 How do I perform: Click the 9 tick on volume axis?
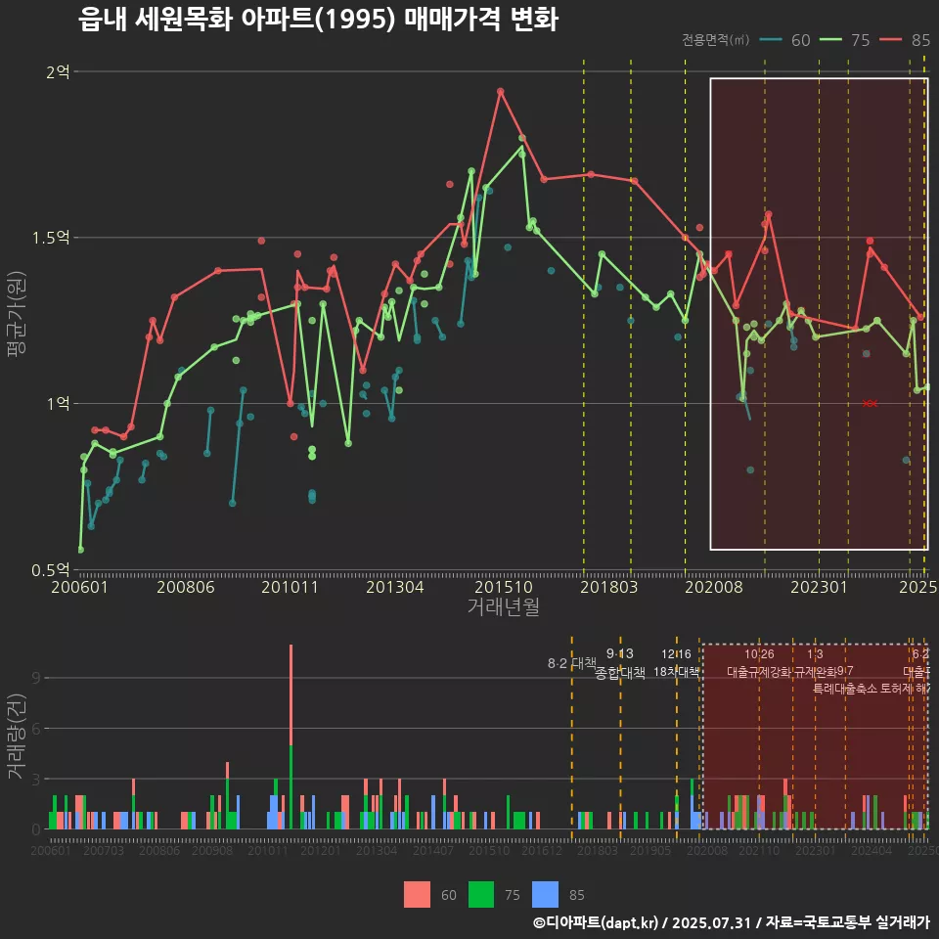pos(36,678)
